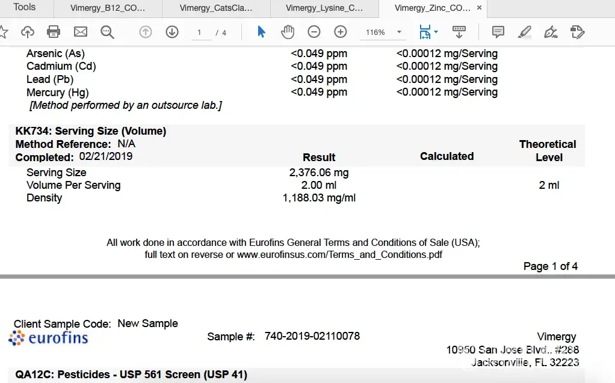Click the page number input field
Image resolution: width=615 pixels, height=383 pixels.
coord(200,32)
